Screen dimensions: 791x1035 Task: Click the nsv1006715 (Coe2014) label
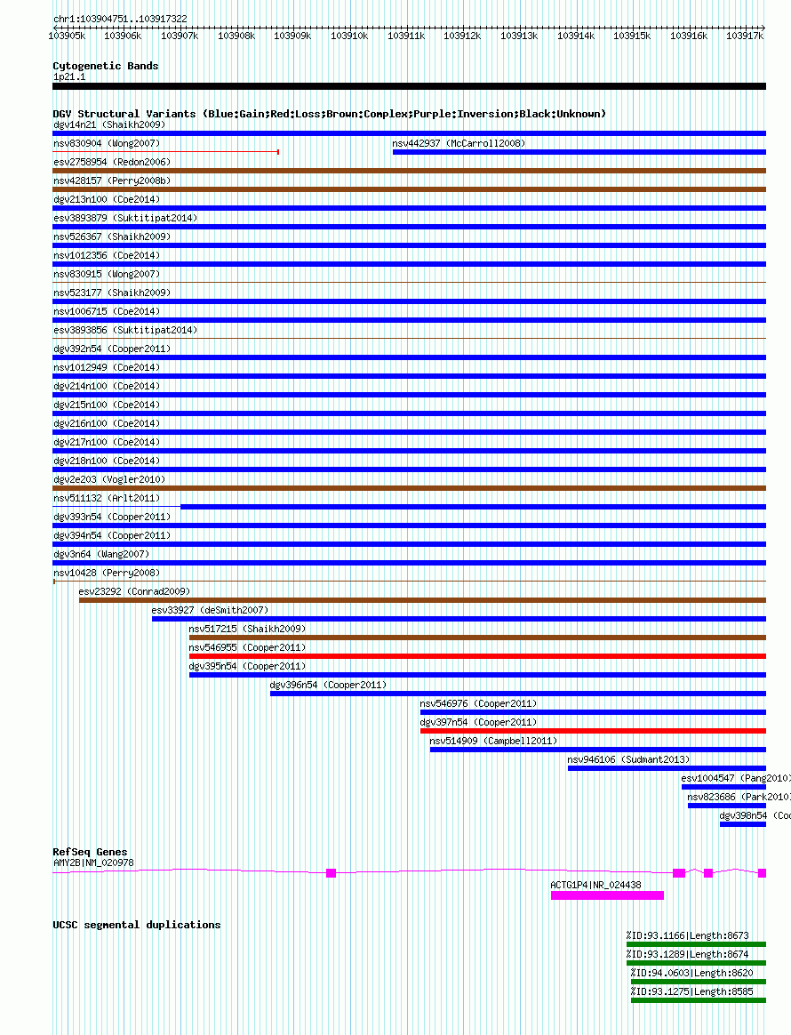[x=107, y=311]
